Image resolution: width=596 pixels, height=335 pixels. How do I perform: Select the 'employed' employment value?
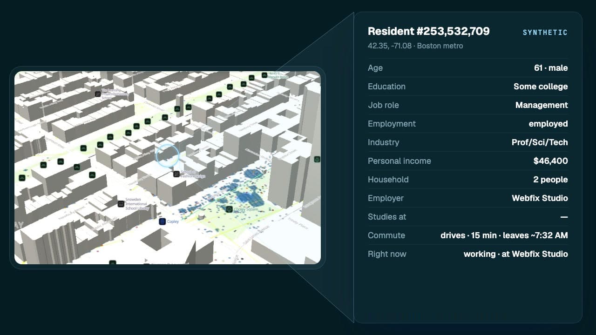coord(548,124)
